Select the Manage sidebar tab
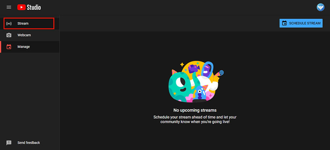This screenshot has height=150, width=330. click(30, 47)
